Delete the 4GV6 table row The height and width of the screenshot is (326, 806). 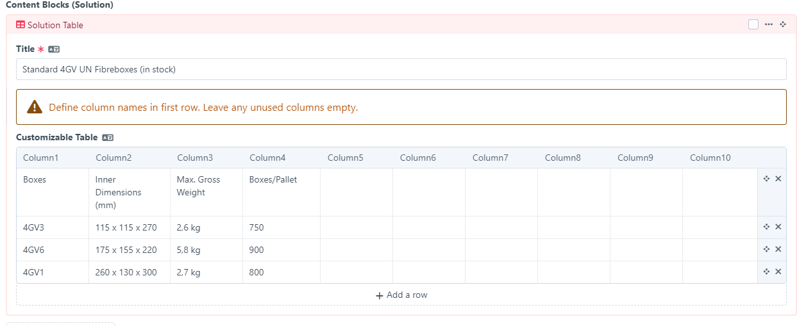coord(778,249)
